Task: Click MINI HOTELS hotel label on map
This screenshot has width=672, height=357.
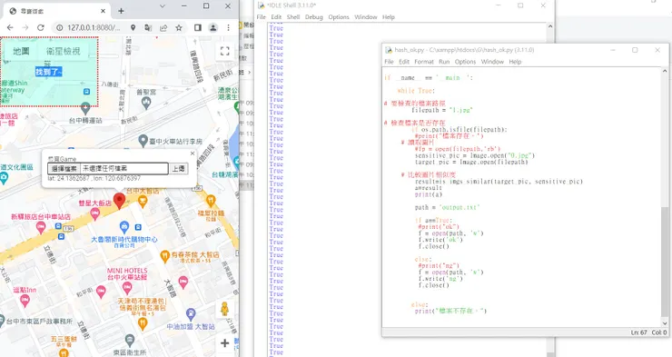Action: tap(127, 273)
